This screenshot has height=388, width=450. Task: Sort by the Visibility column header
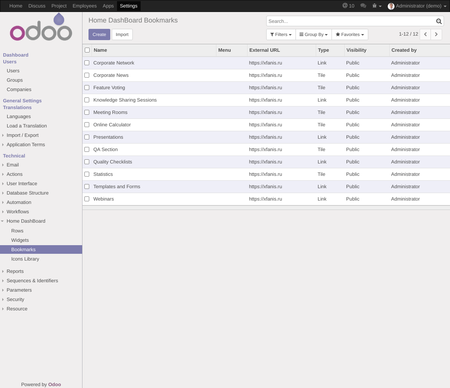click(x=356, y=50)
